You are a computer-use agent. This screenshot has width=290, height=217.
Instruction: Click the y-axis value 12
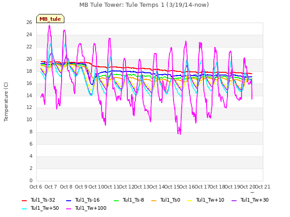coord(29,108)
